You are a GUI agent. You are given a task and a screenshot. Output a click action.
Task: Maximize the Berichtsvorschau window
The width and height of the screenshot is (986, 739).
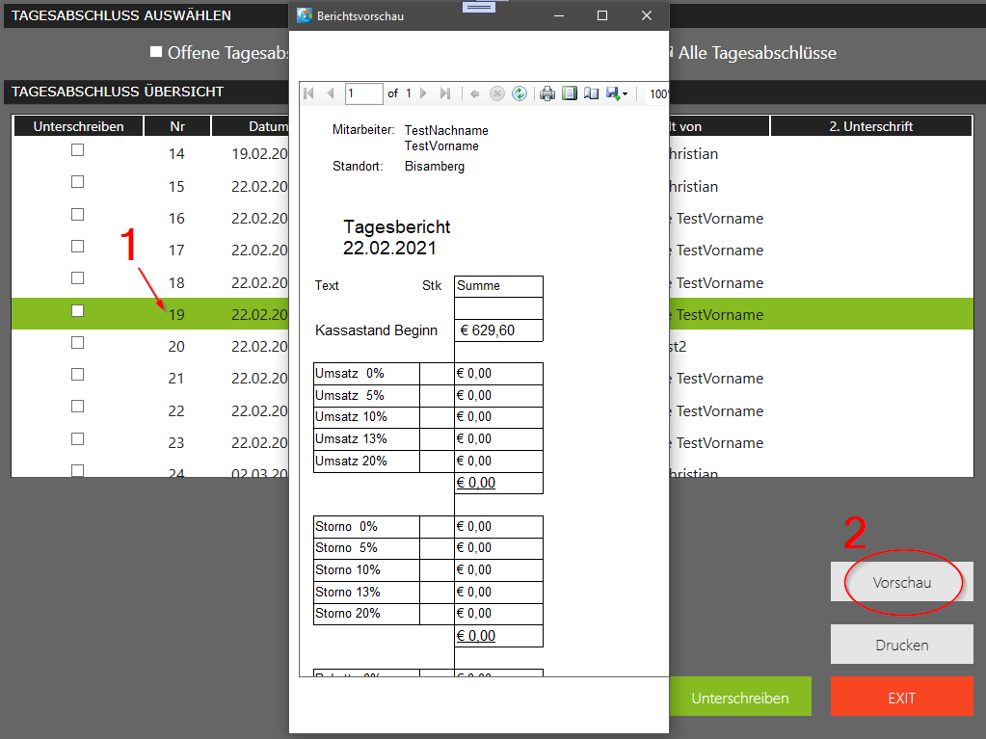(602, 15)
